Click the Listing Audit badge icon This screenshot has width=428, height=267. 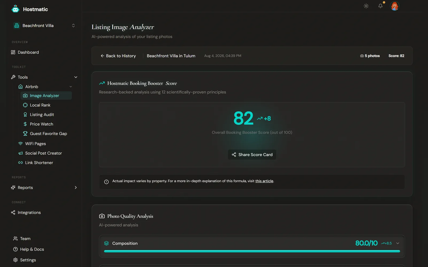[25, 115]
